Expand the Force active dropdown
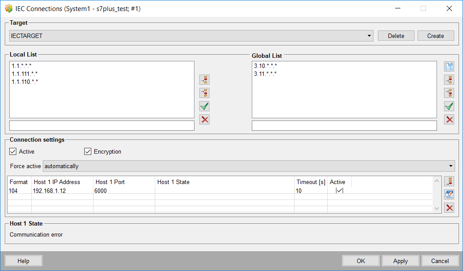The image size is (463, 271). [451, 166]
